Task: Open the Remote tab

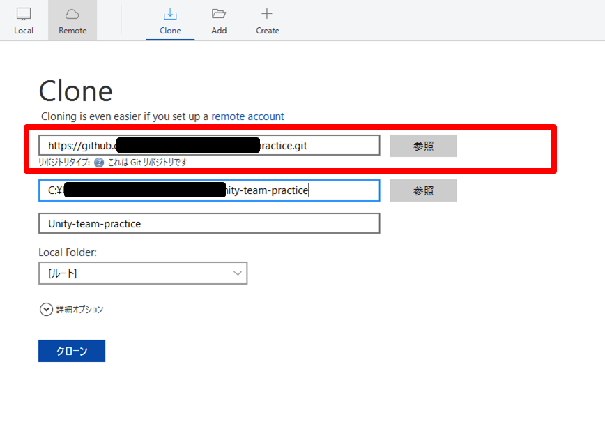Action: coord(72,20)
